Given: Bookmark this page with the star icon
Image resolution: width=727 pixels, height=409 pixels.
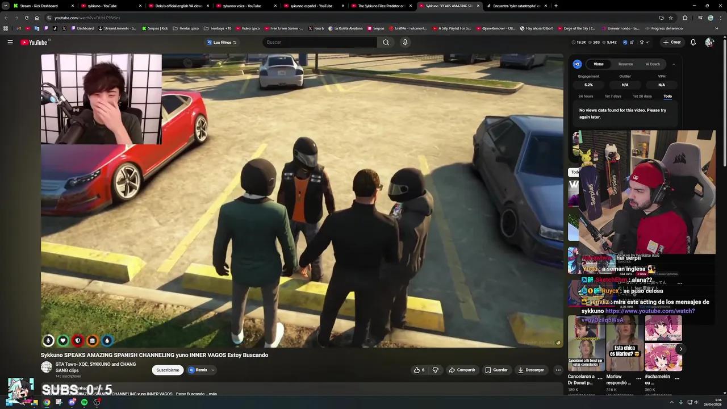Looking at the screenshot, I should point(671,18).
